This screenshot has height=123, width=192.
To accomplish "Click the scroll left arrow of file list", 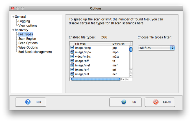I will pyautogui.click(x=123, y=79).
